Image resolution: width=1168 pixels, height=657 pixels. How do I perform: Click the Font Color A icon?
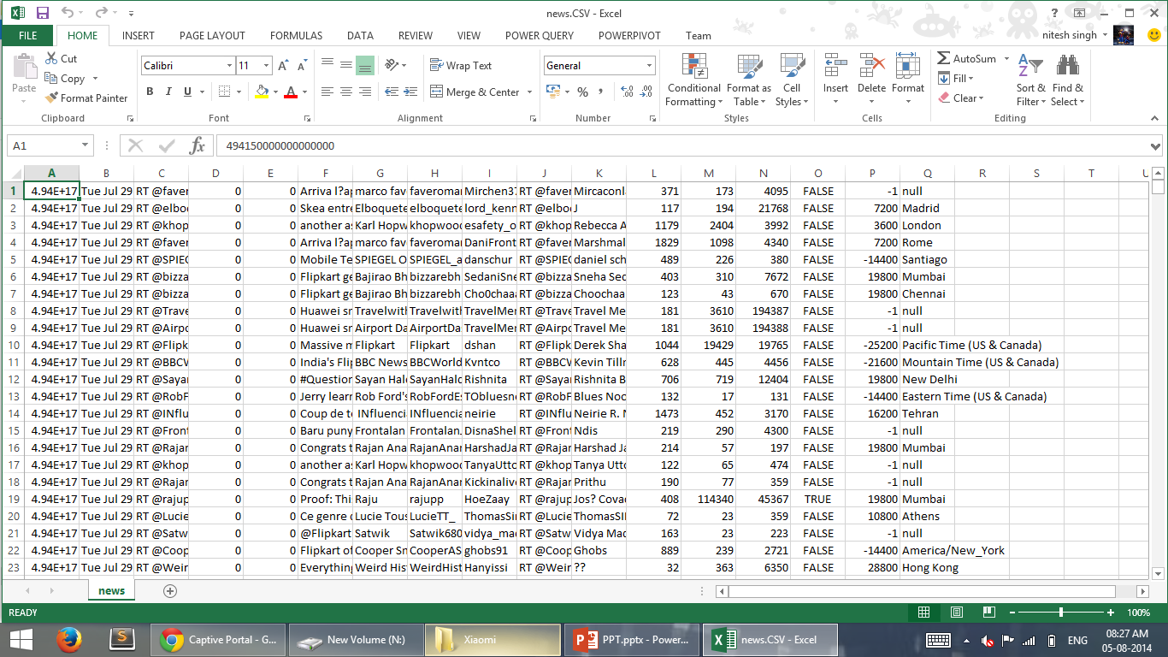(x=291, y=92)
